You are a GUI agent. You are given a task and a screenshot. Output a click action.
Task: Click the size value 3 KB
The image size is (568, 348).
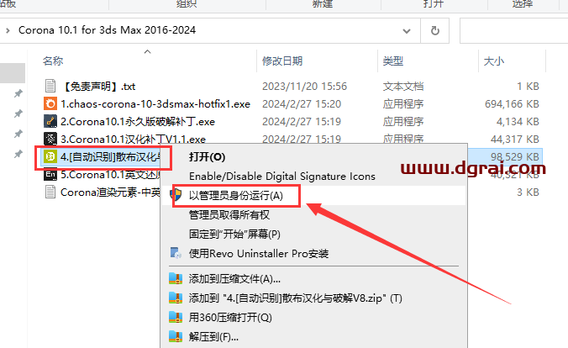[x=528, y=192]
